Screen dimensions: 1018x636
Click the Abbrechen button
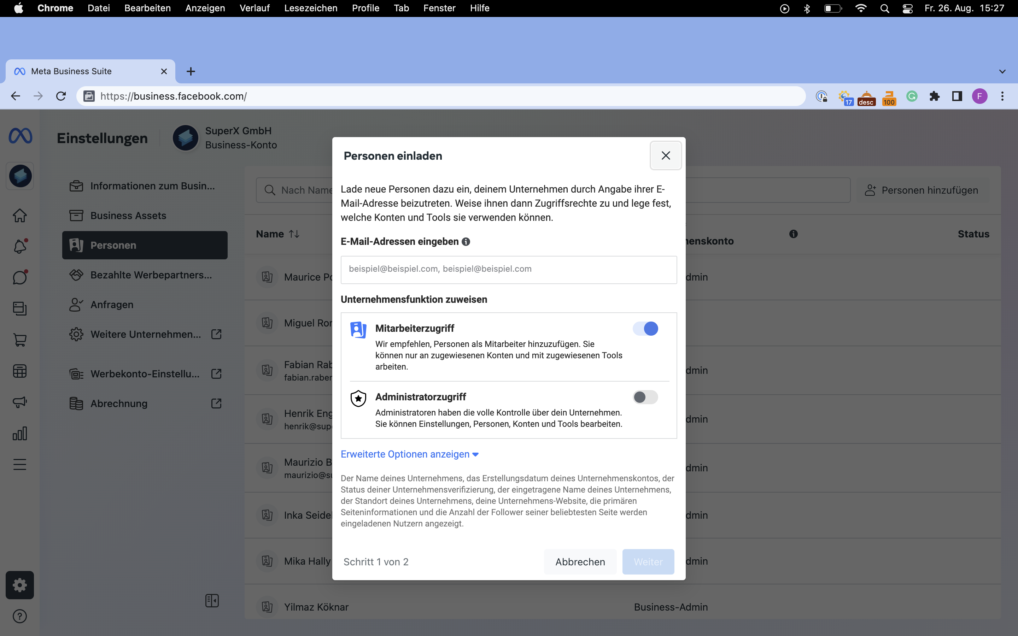point(580,561)
